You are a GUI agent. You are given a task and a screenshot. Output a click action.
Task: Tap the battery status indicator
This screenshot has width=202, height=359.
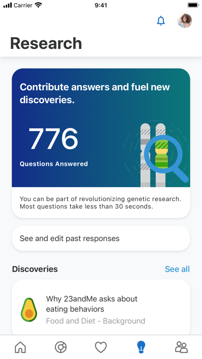[193, 5]
